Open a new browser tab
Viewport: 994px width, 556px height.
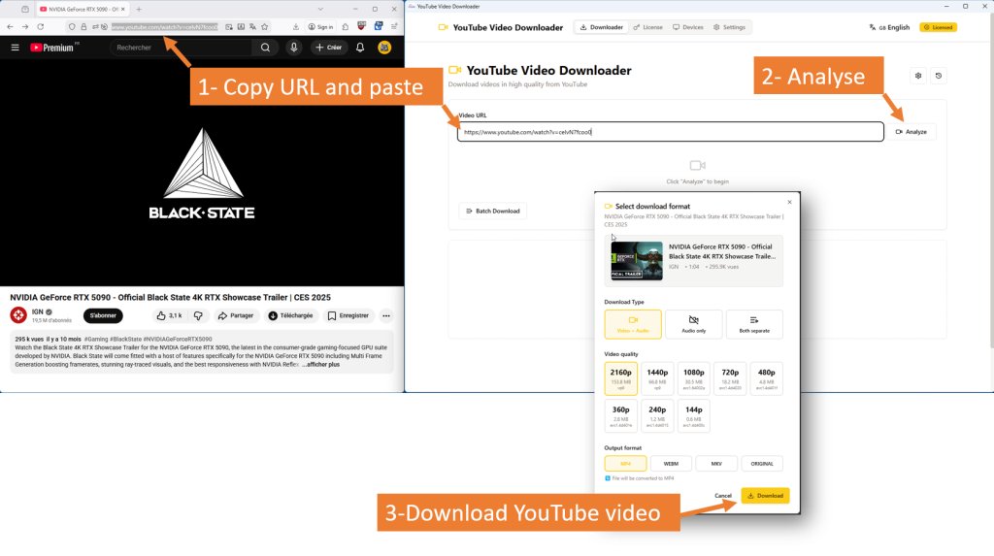(x=139, y=9)
